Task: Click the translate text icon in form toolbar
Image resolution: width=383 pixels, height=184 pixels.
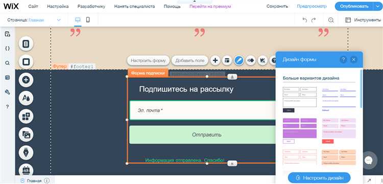Action: click(262, 60)
